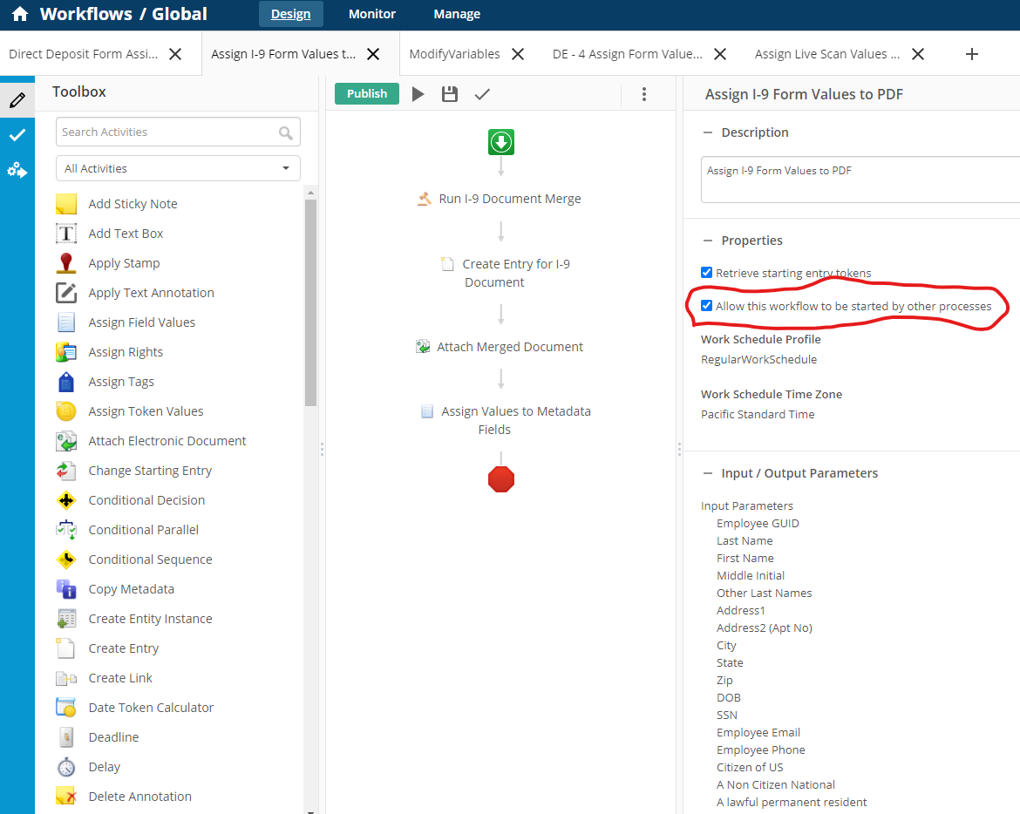The width and height of the screenshot is (1020, 814).
Task: Collapse the Description section
Action: tap(707, 132)
